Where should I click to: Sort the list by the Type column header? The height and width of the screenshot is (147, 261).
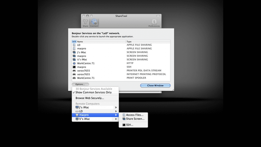[x=148, y=42]
